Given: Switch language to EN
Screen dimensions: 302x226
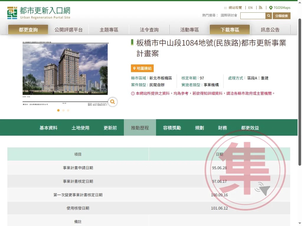Looking at the screenshot, I should (x=250, y=8).
